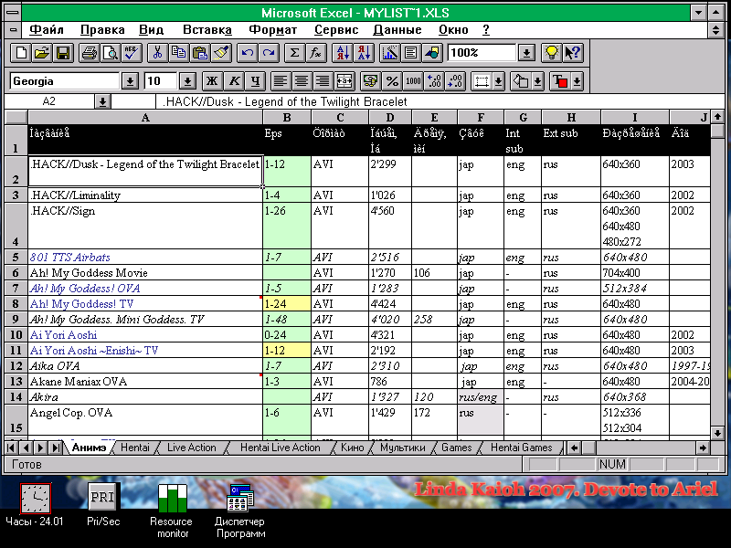The width and height of the screenshot is (731, 548).
Task: Open the Файл menu
Action: coord(47,30)
